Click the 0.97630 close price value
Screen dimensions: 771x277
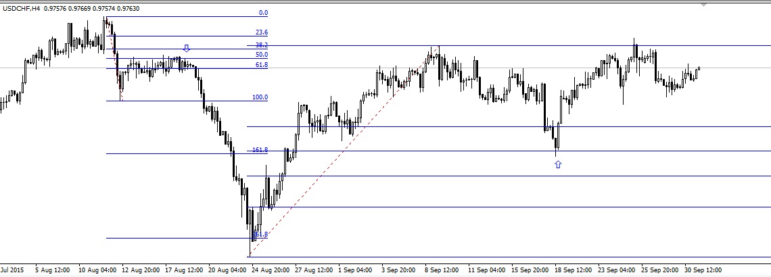pyautogui.click(x=128, y=8)
